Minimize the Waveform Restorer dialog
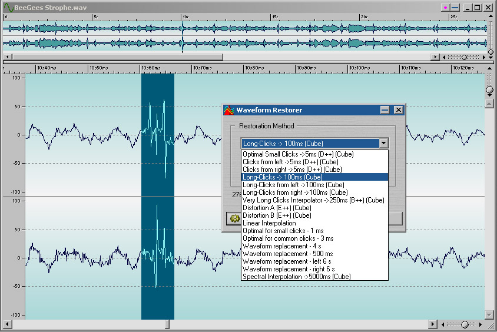497x332 pixels. 385,110
